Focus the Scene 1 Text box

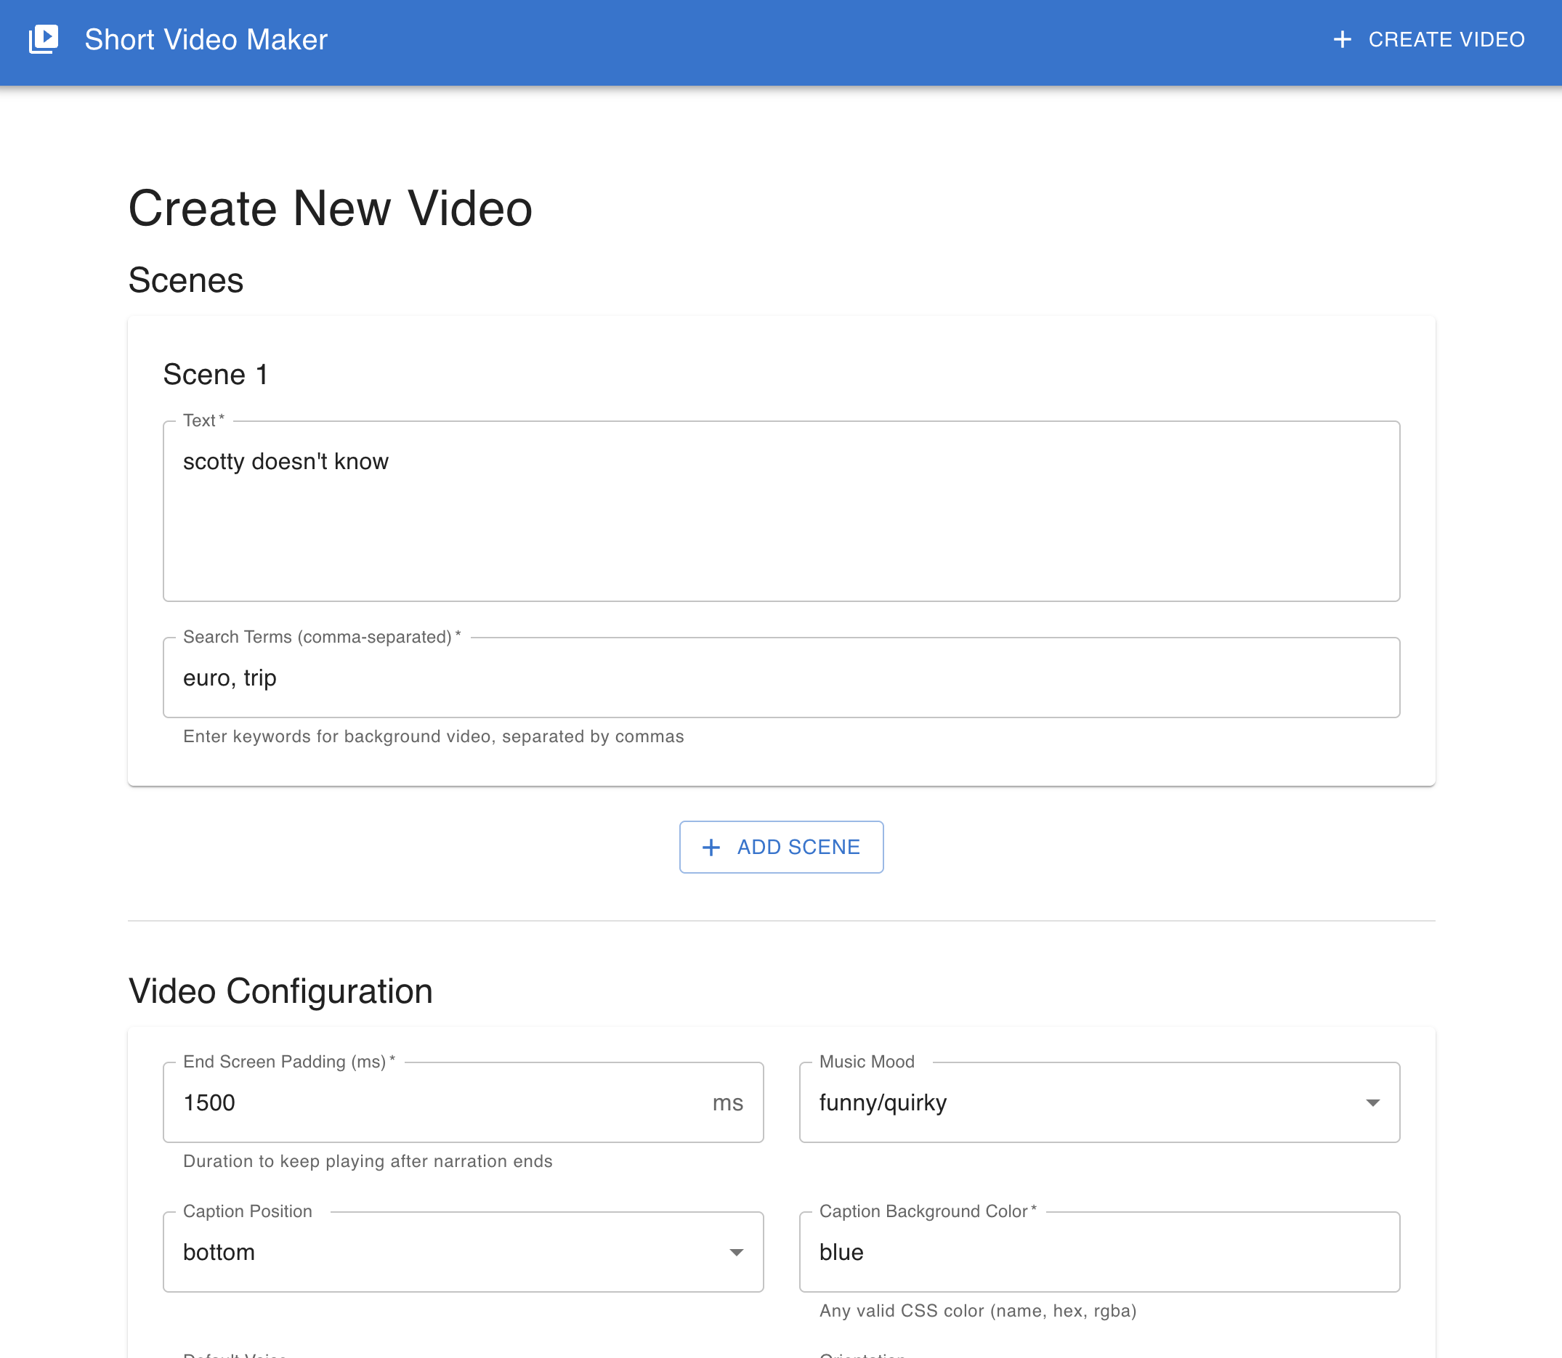pyautogui.click(x=781, y=511)
